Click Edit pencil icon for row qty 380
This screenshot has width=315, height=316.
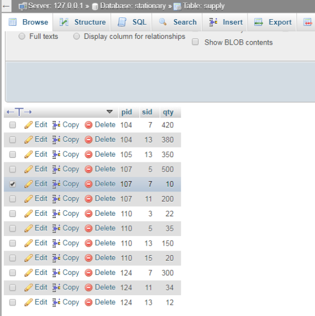28,140
